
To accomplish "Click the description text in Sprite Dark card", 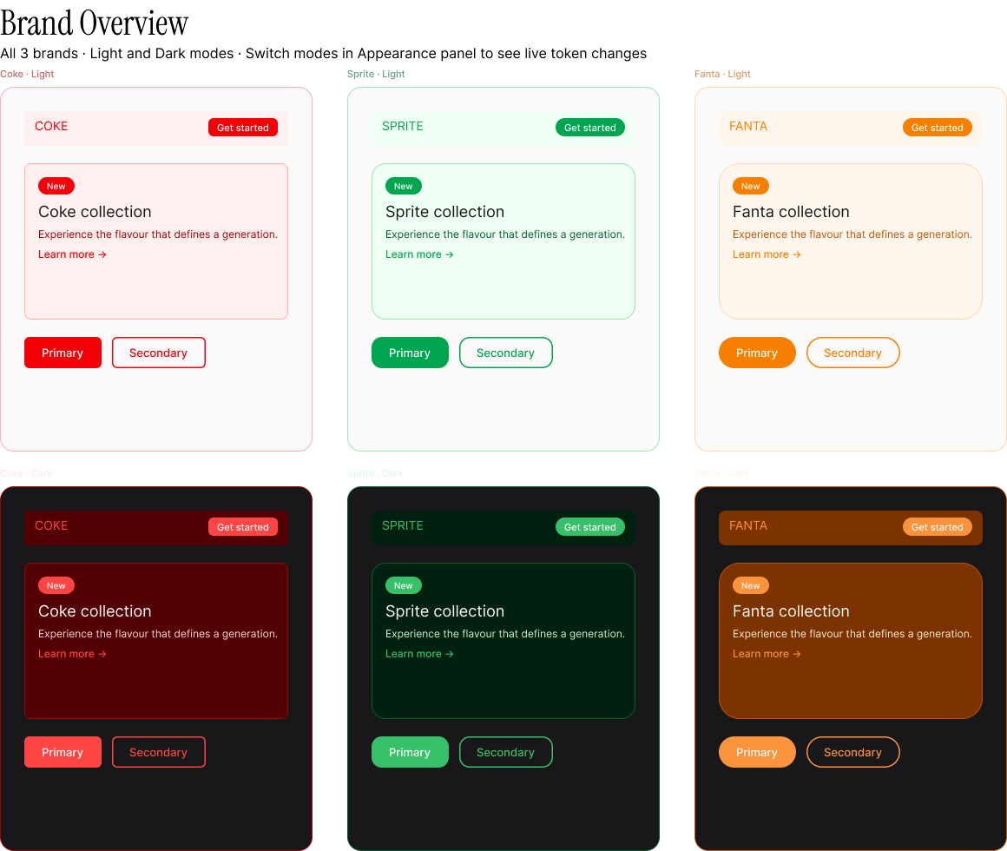I will pos(504,634).
